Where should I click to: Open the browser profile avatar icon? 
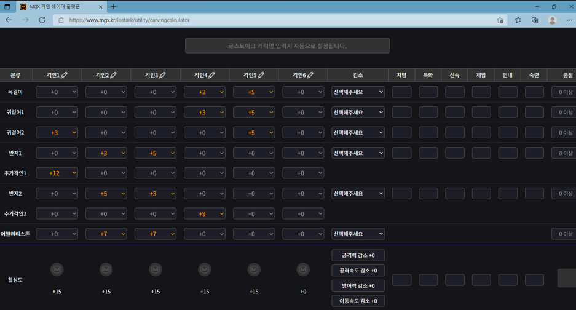[552, 20]
